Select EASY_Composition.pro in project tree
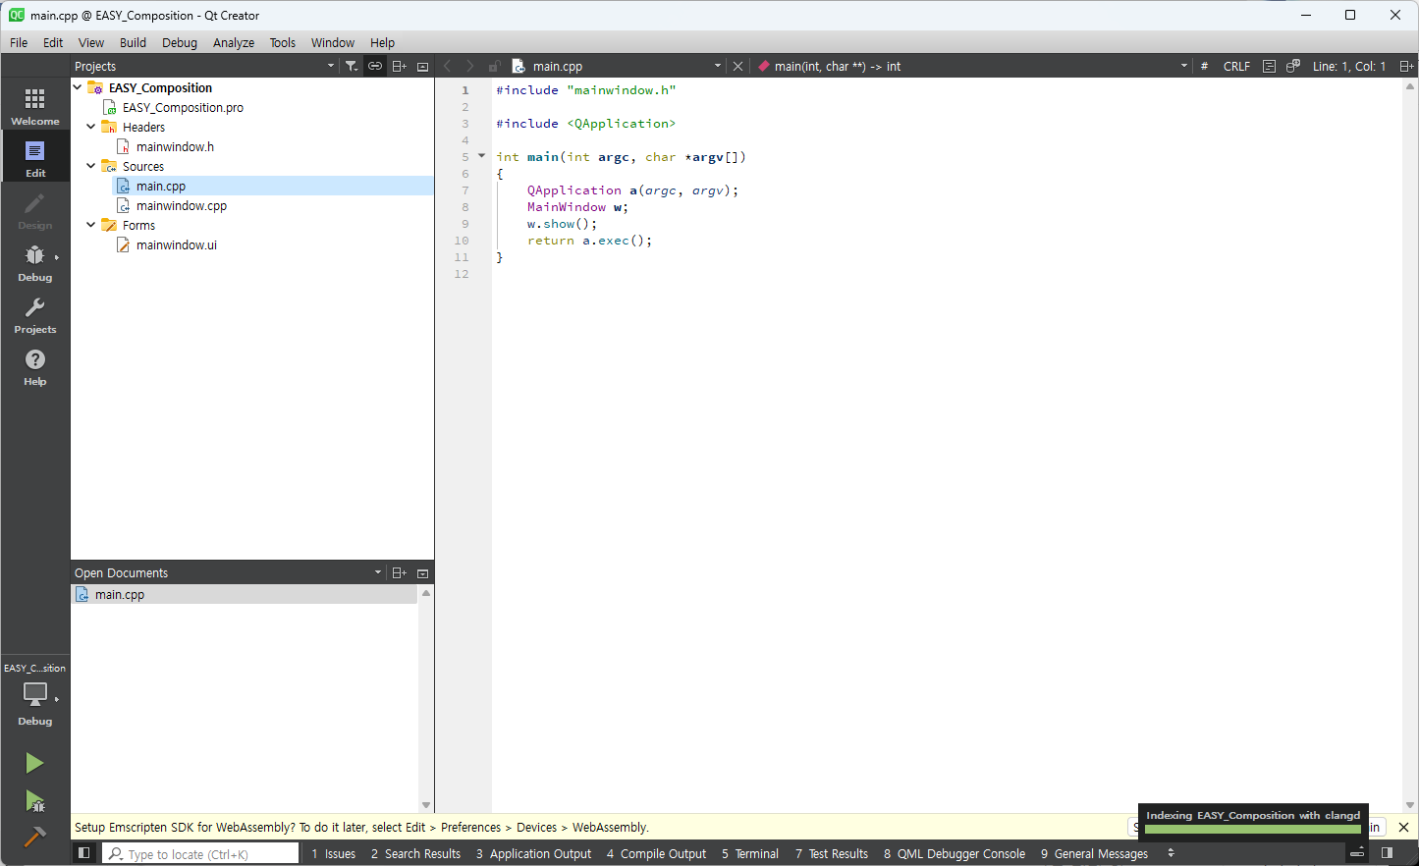The width and height of the screenshot is (1419, 866). [183, 107]
